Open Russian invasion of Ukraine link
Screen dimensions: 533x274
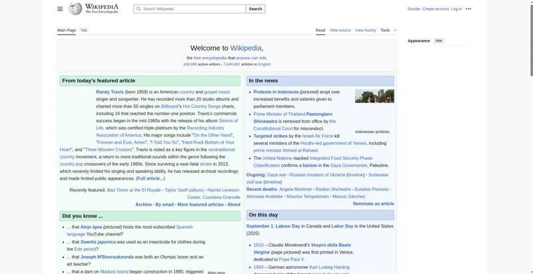coord(318,175)
